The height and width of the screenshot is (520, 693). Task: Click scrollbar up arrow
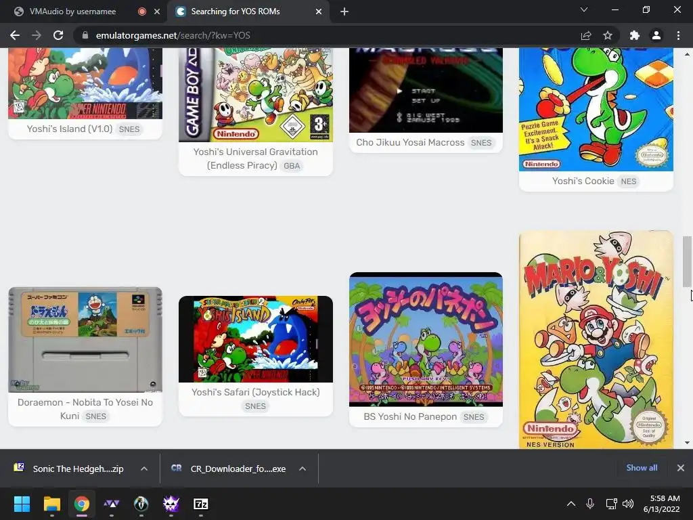pos(687,54)
